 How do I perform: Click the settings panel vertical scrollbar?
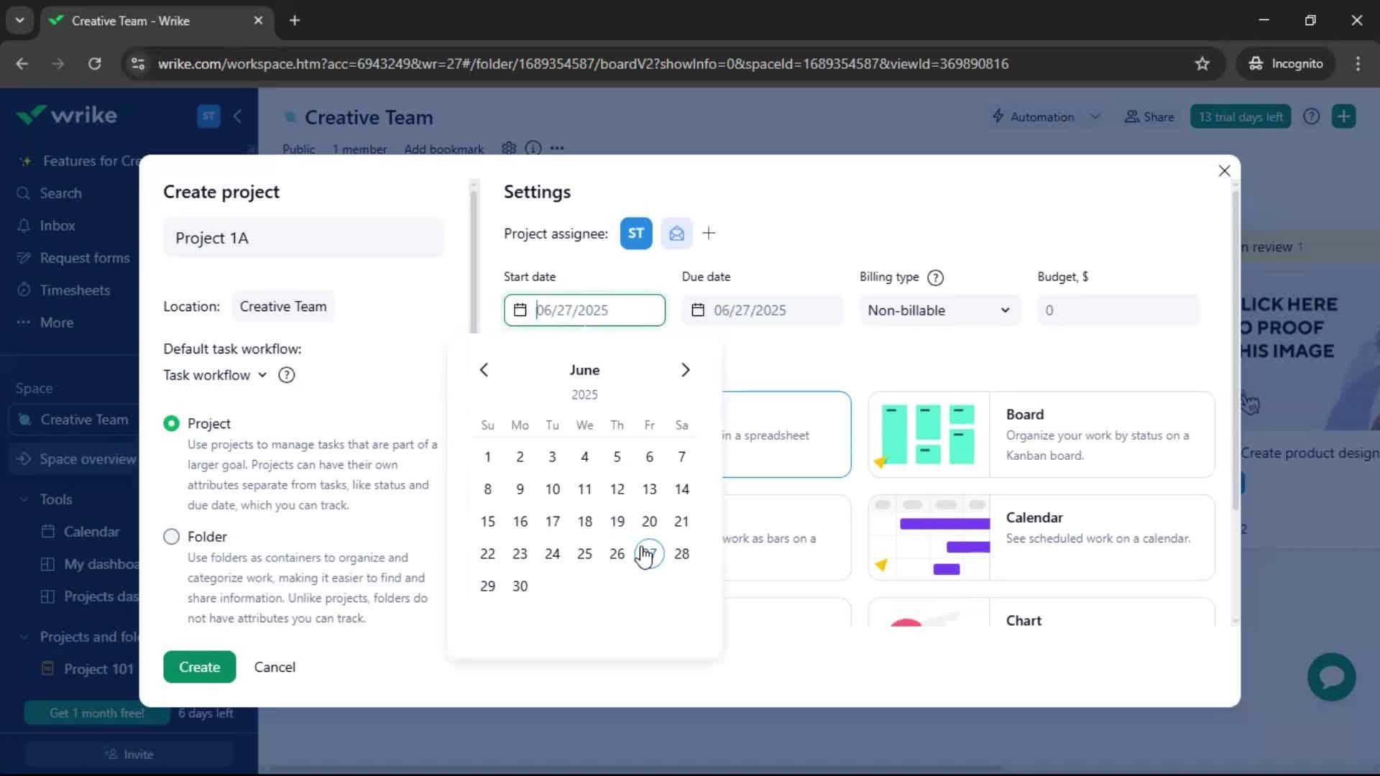pyautogui.click(x=1236, y=351)
